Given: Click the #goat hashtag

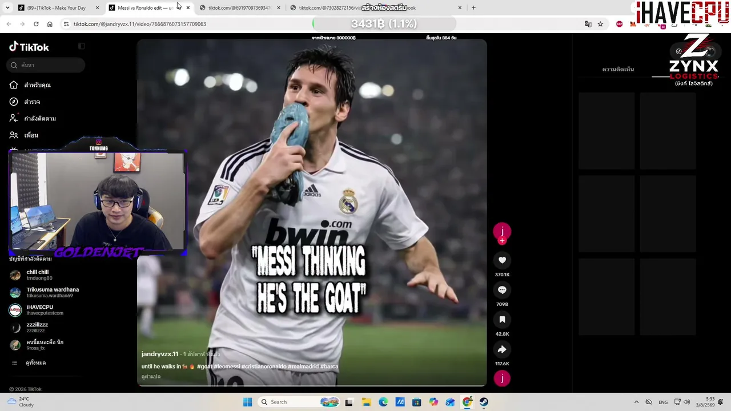Looking at the screenshot, I should coord(204,366).
